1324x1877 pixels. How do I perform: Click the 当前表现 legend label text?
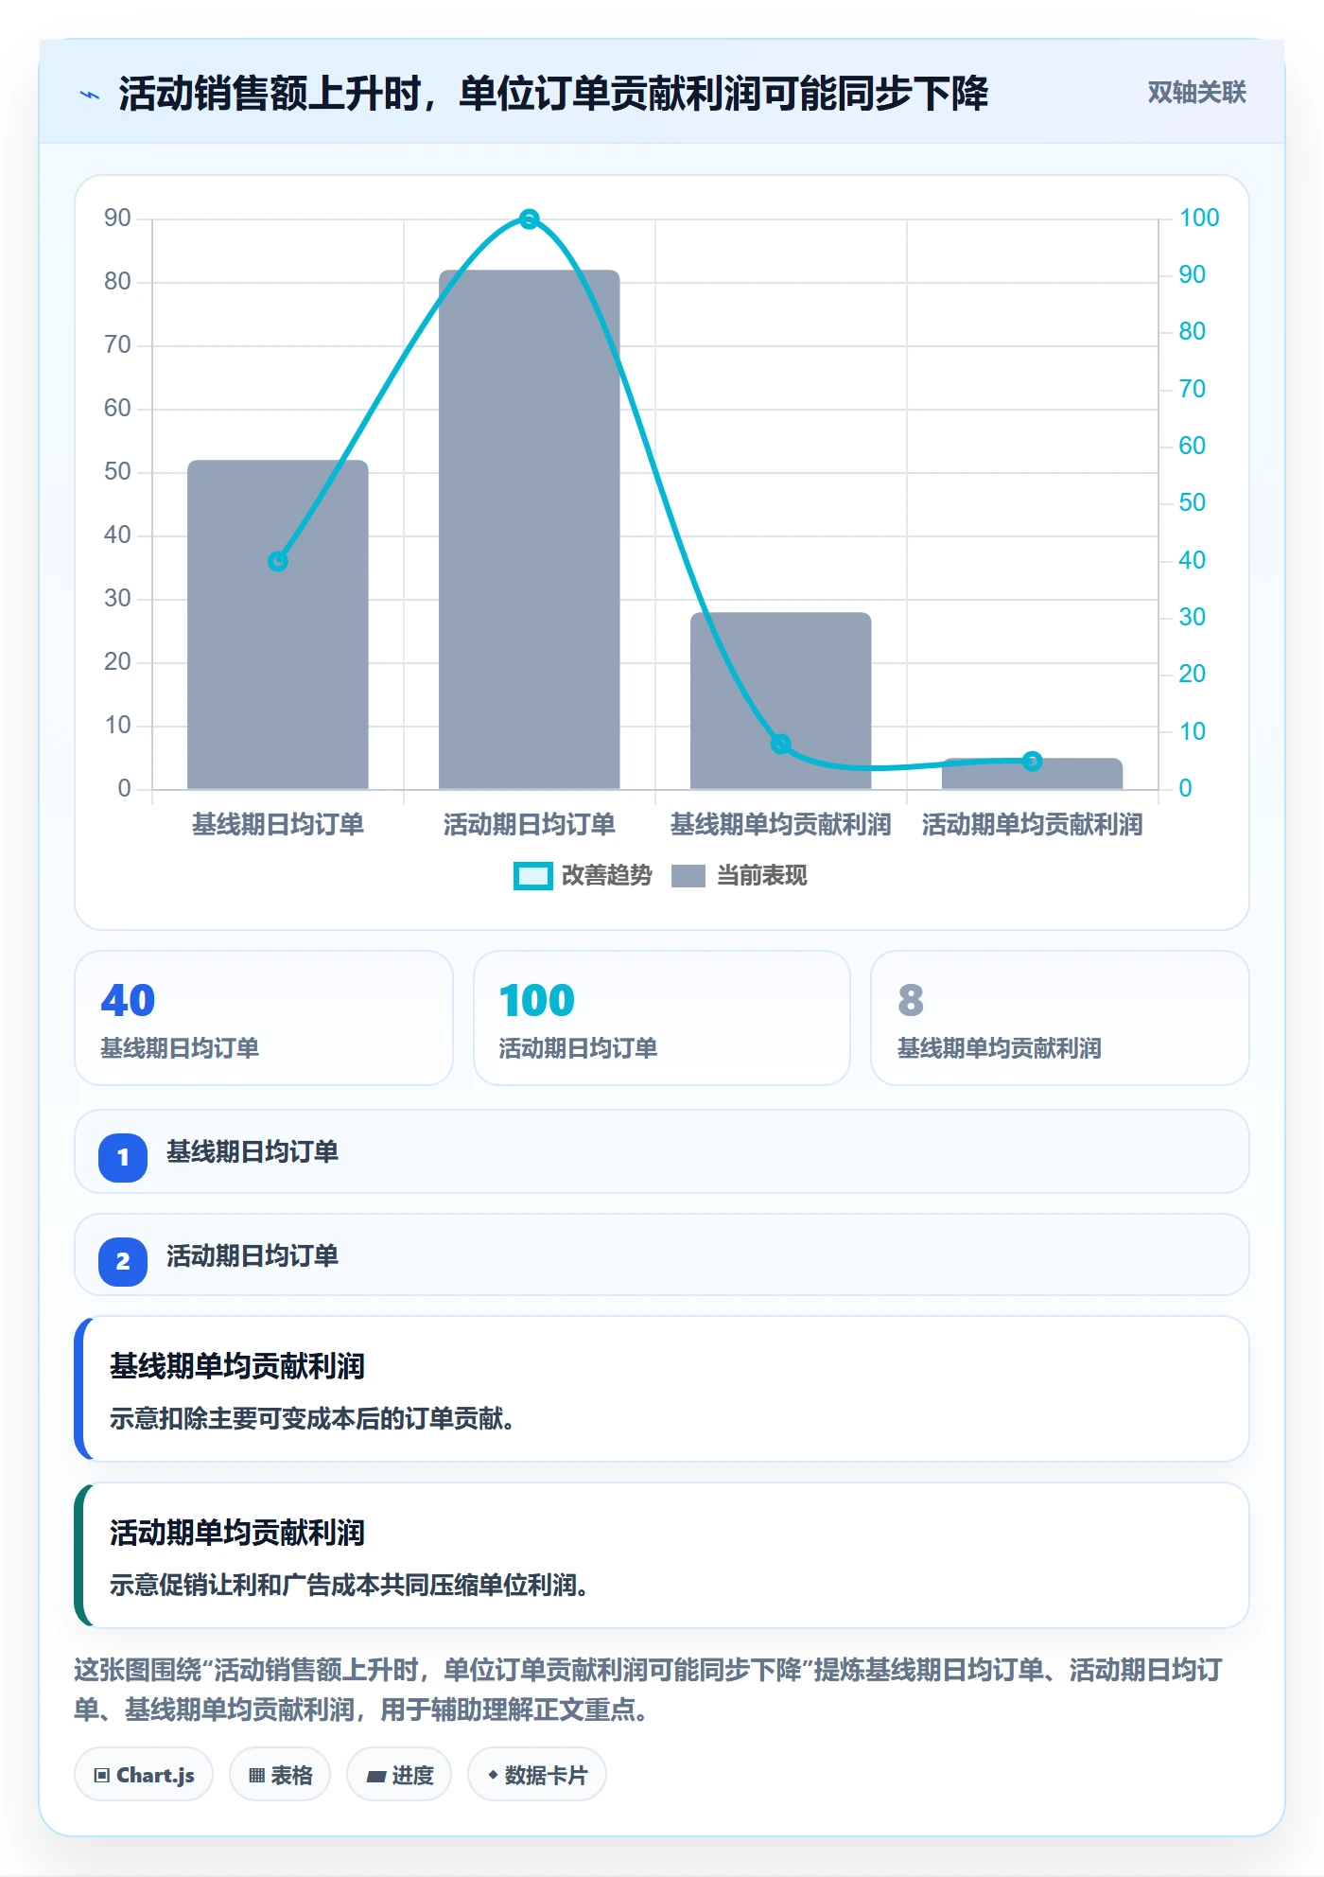pos(762,876)
